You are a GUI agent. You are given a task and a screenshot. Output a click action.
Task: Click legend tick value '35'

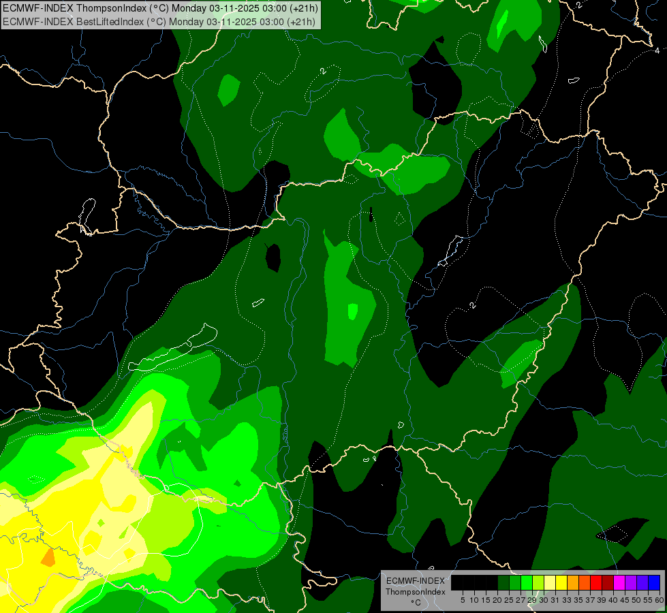pyautogui.click(x=579, y=600)
